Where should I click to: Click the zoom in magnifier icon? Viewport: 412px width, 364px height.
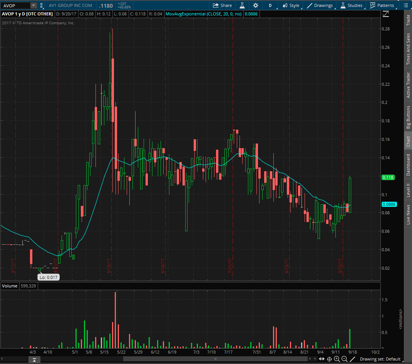pos(337,359)
